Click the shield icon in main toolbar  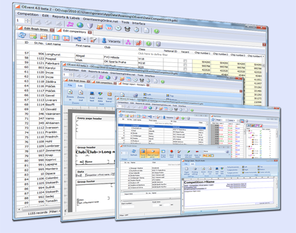point(90,26)
